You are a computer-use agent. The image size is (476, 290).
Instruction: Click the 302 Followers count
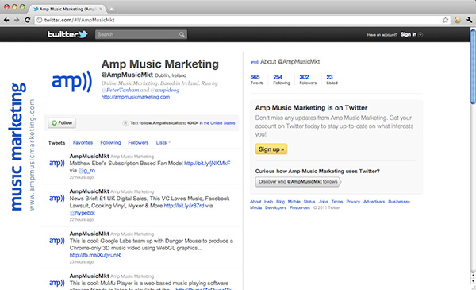(x=308, y=79)
